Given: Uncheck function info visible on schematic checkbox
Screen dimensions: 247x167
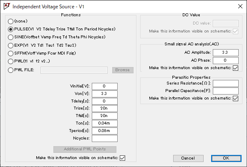Looking at the screenshot, I should [122, 158].
